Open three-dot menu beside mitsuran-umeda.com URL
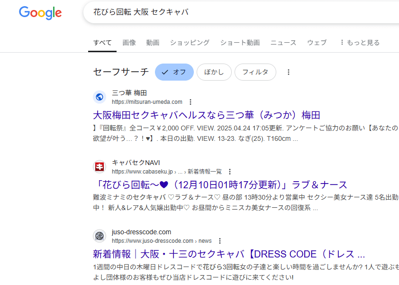 tap(190, 102)
